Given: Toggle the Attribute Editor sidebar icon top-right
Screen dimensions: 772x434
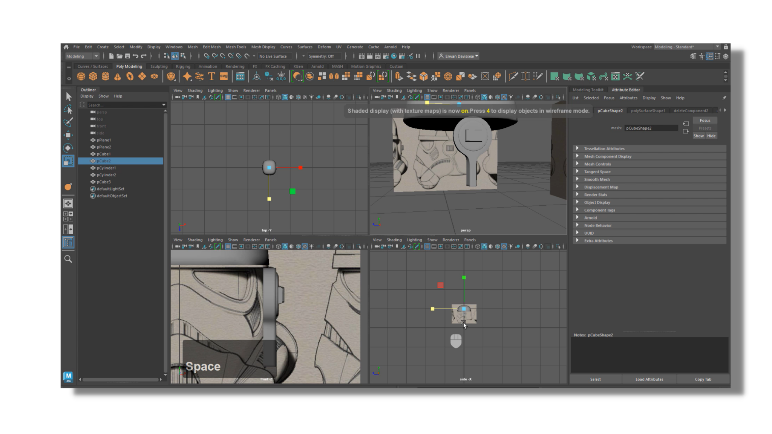Looking at the screenshot, I should pyautogui.click(x=709, y=56).
